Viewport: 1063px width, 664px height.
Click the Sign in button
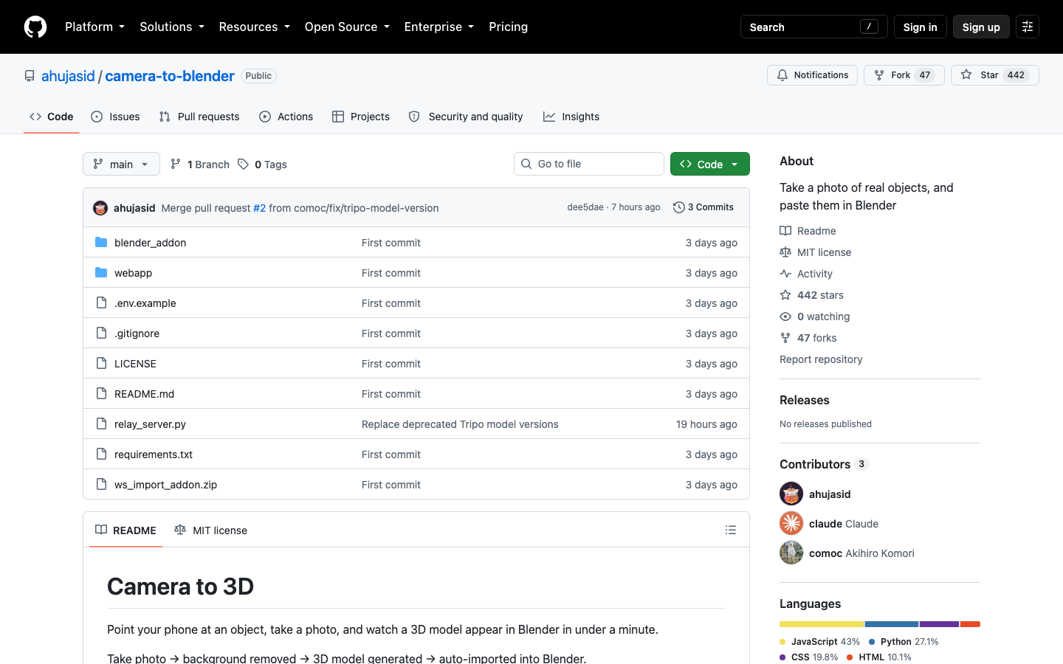920,27
